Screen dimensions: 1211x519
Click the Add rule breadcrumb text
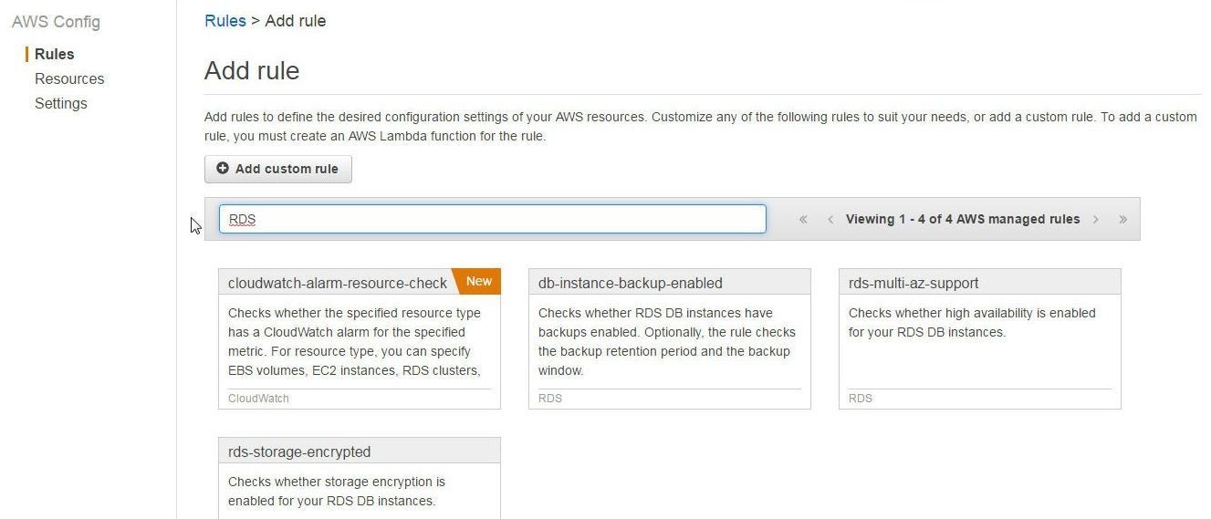295,21
